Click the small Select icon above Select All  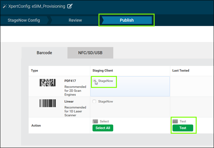pos(95,121)
